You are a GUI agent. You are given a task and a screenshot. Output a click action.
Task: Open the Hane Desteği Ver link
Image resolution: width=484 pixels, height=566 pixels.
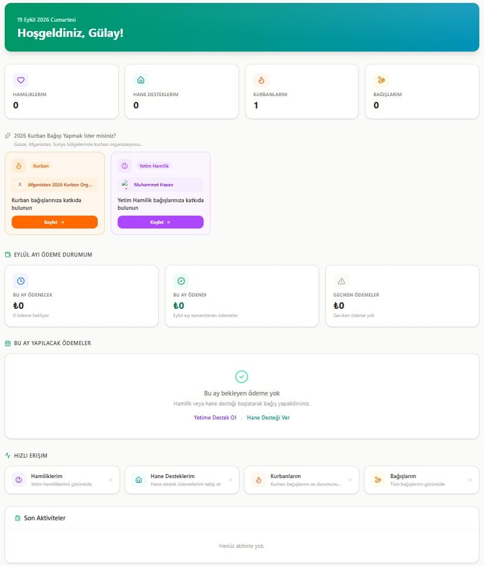(x=268, y=418)
